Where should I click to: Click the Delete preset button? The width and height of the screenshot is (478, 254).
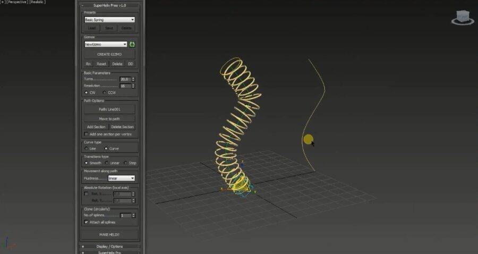click(126, 28)
